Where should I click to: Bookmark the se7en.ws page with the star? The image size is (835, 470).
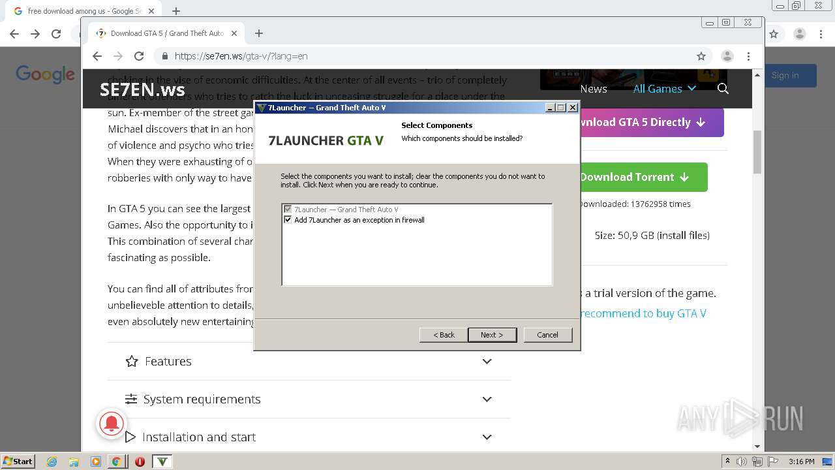[x=701, y=56]
